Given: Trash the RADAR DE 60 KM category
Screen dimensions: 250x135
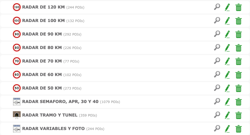Looking at the screenshot, I should click(x=239, y=75).
